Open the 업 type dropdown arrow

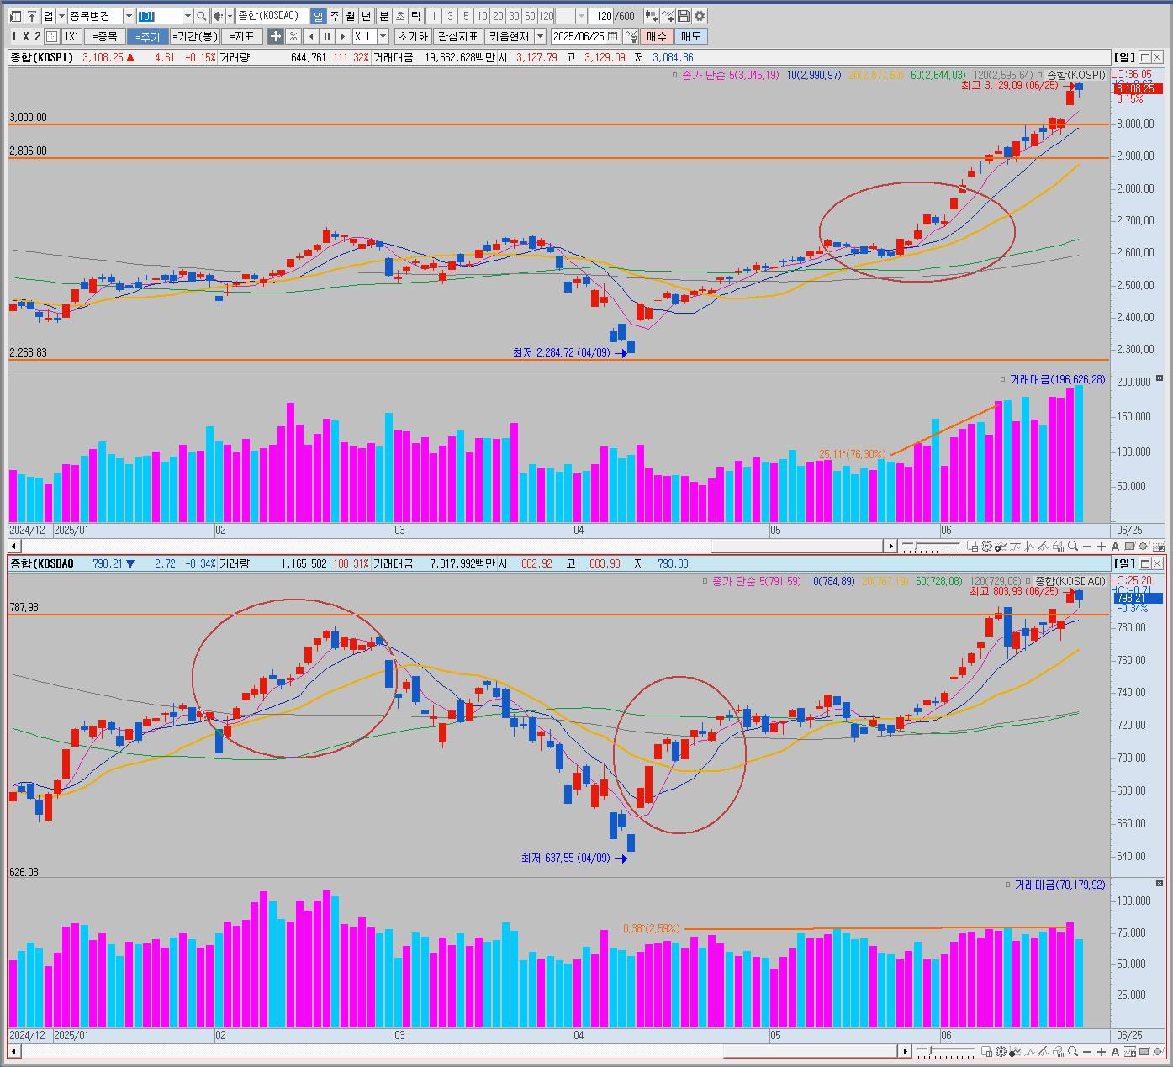point(61,16)
